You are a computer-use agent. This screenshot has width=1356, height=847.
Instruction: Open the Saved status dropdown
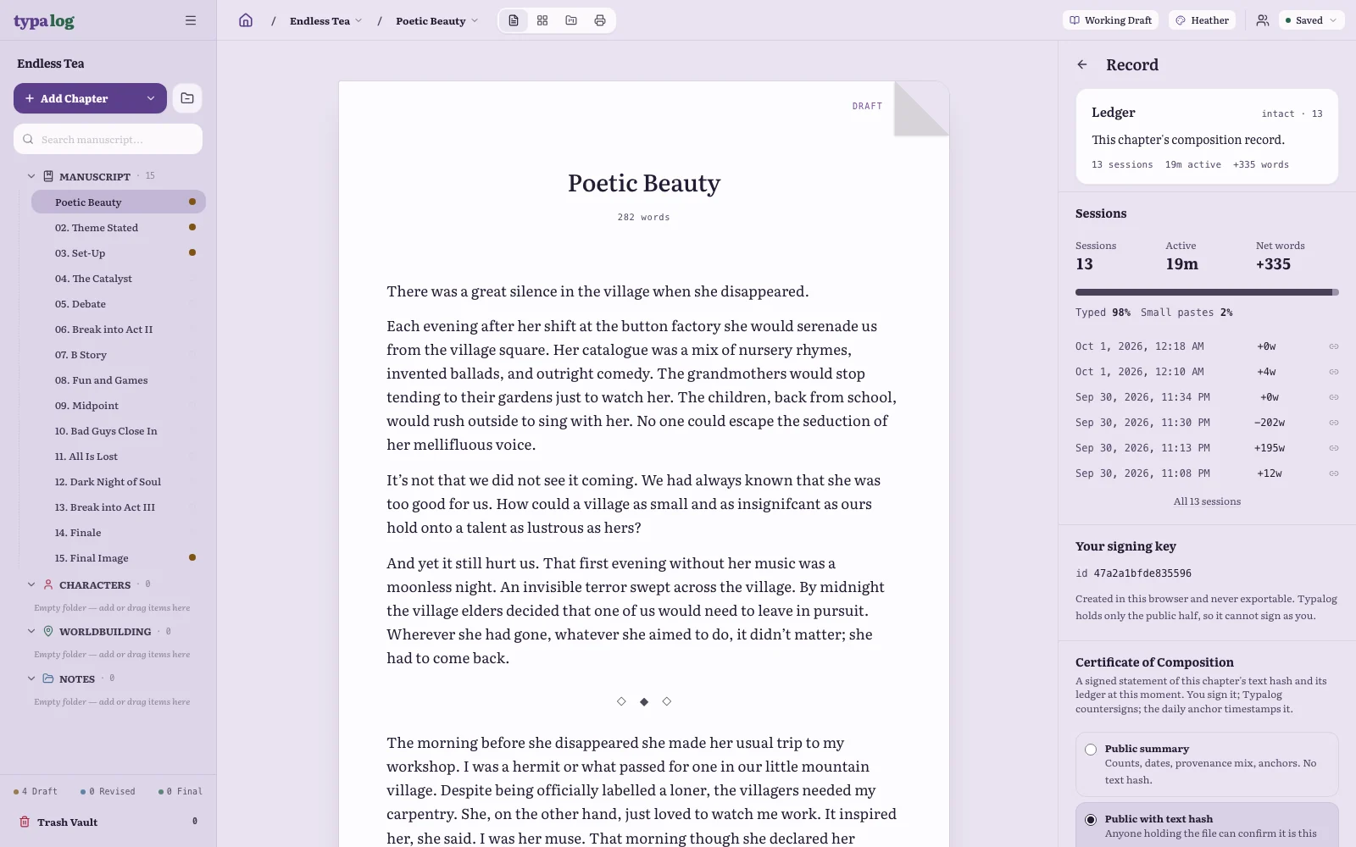click(1311, 20)
